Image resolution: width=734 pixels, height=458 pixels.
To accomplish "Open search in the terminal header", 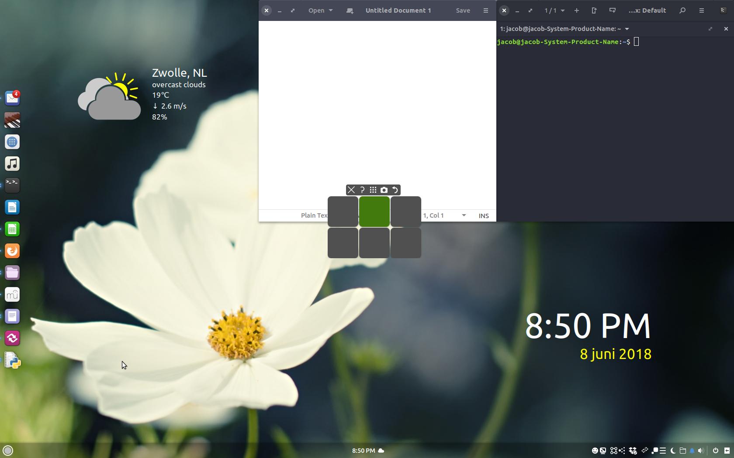I will pyautogui.click(x=682, y=10).
